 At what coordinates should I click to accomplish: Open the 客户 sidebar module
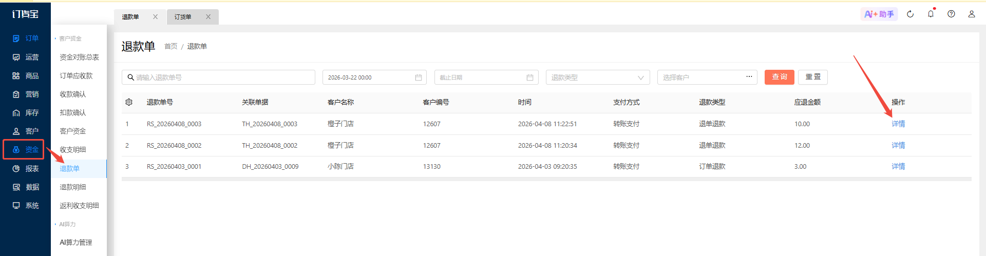click(26, 131)
